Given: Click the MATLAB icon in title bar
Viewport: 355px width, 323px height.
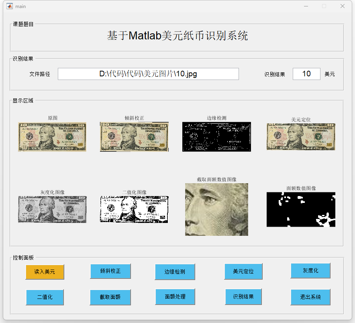Looking at the screenshot, I should (x=10, y=6).
